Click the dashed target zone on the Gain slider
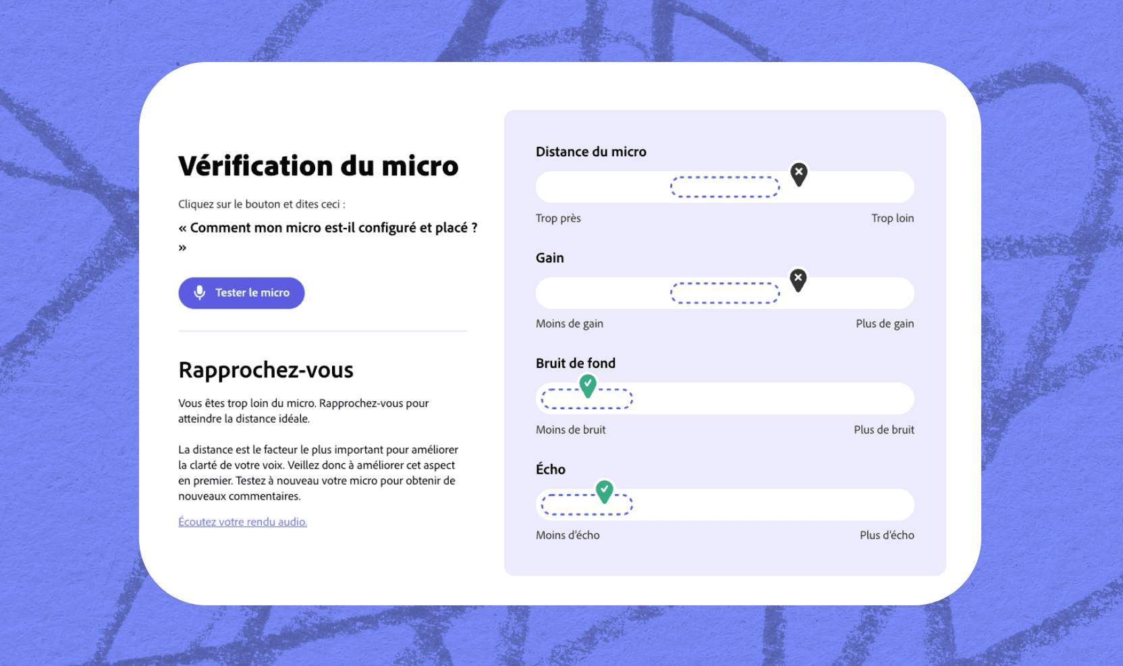The height and width of the screenshot is (666, 1123). point(725,293)
